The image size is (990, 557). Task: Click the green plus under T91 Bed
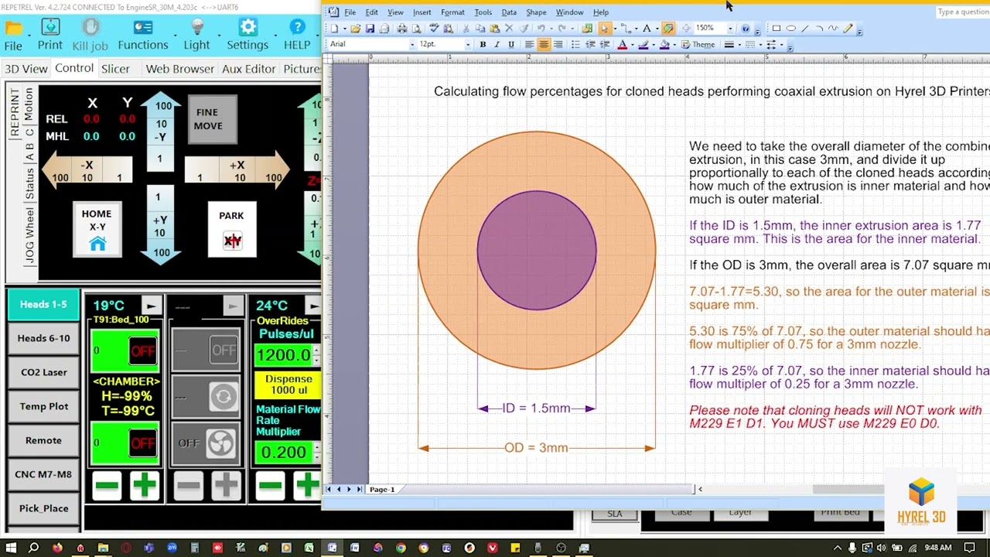pos(145,486)
